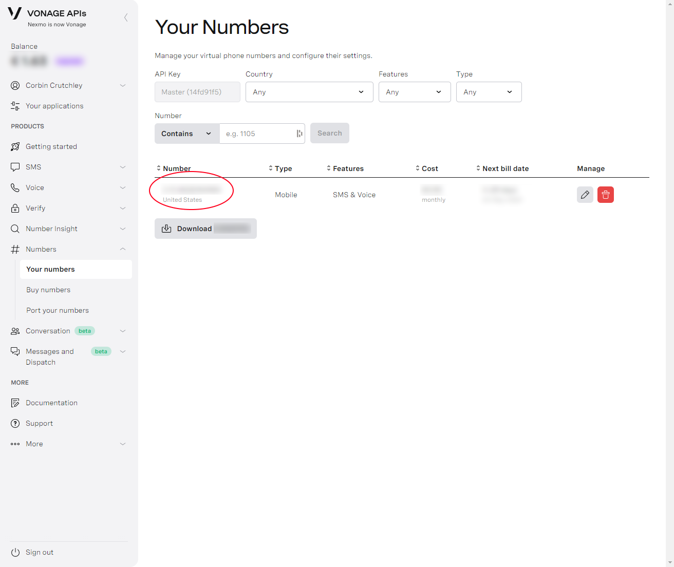Click the Getting started rocket icon
Viewport: 674px width, 567px height.
coord(15,146)
